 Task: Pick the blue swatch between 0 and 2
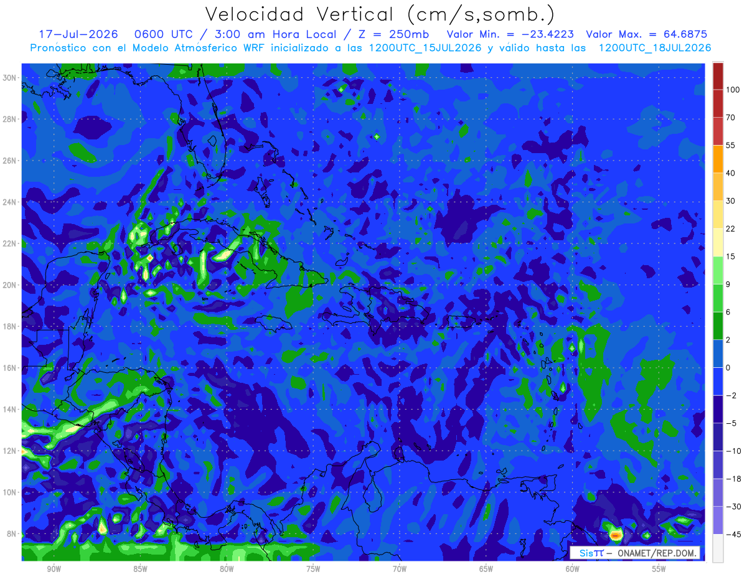[718, 354]
